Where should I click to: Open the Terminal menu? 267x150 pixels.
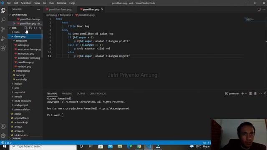click(61, 3)
